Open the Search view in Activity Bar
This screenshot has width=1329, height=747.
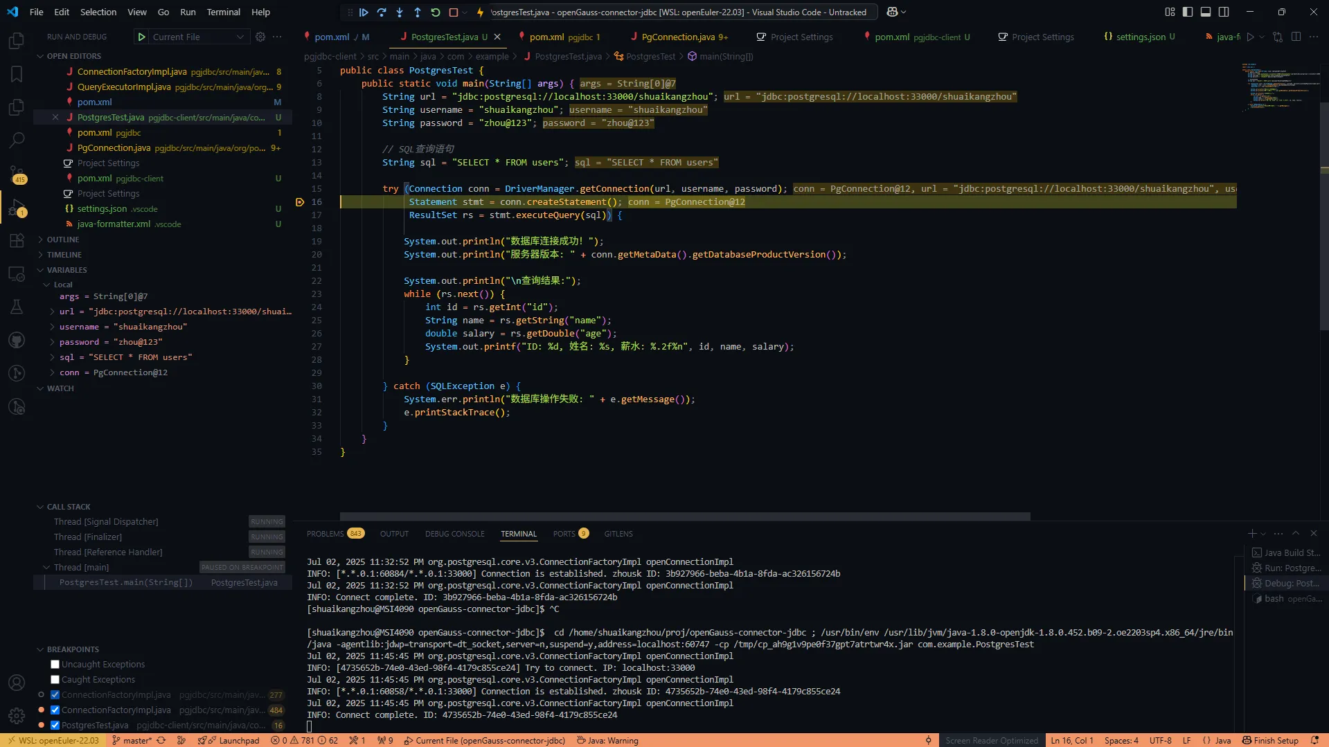17,140
